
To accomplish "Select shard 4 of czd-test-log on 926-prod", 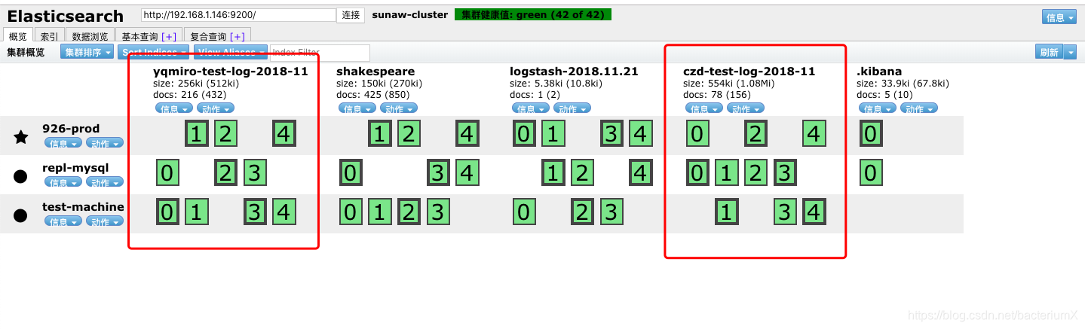I will pos(814,135).
